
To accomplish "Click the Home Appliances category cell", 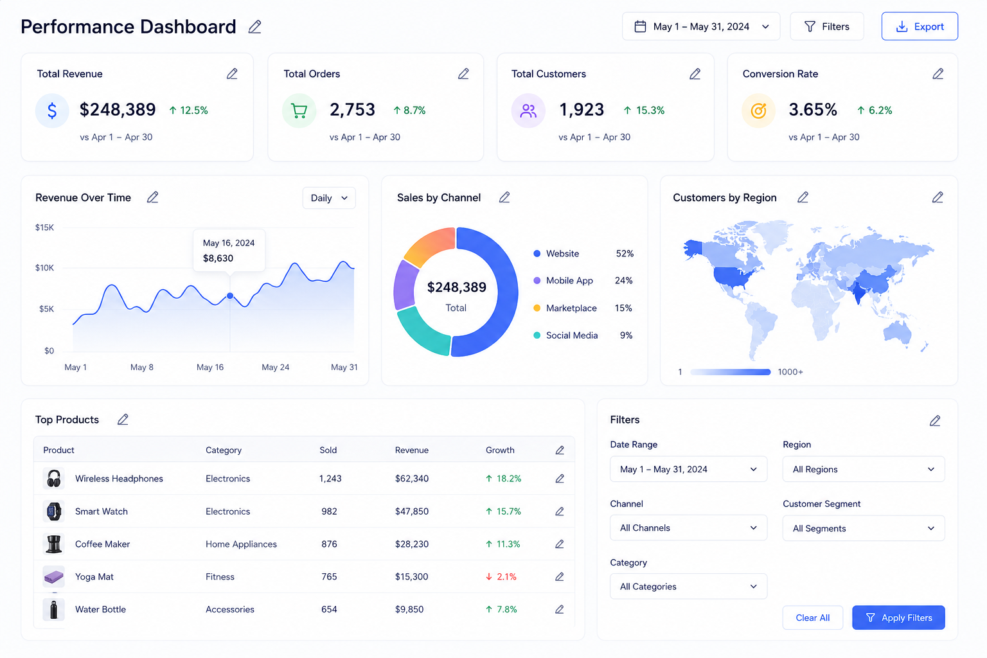I will click(241, 544).
